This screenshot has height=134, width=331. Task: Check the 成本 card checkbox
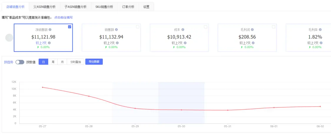pyautogui.click(x=206, y=27)
